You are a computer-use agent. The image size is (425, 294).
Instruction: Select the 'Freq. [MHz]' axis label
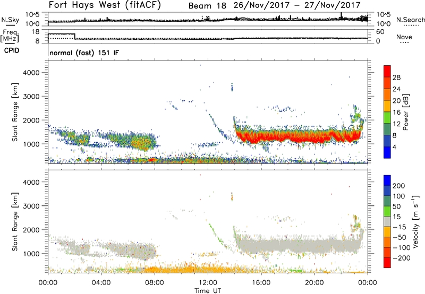10,36
